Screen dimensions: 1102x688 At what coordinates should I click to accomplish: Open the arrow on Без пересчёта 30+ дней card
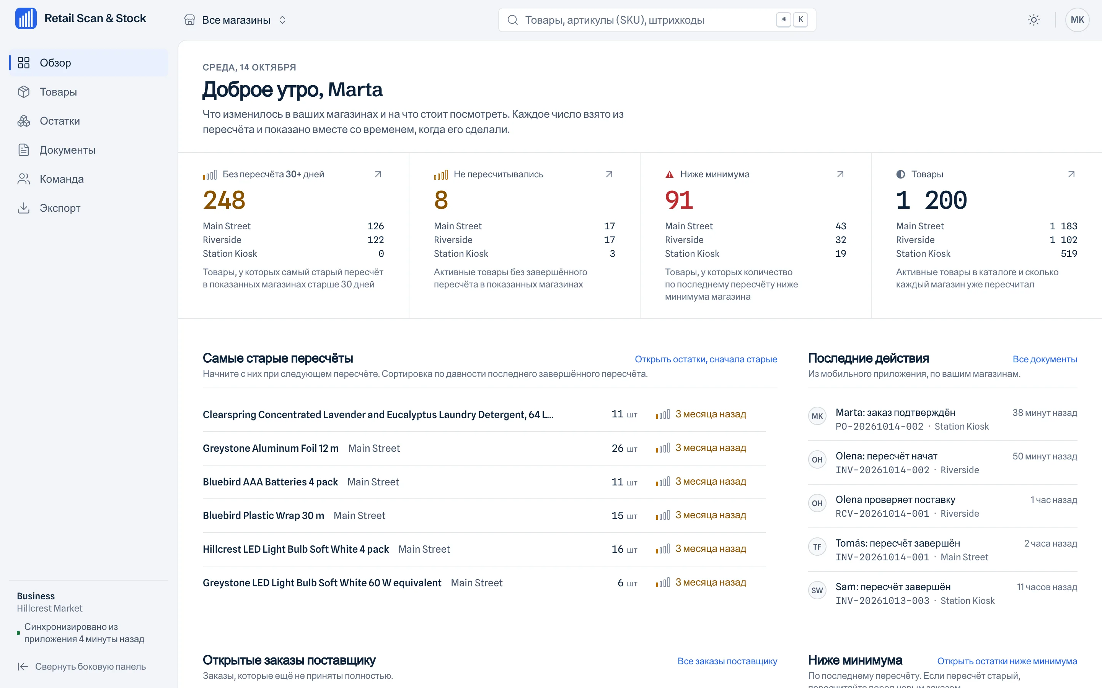378,174
